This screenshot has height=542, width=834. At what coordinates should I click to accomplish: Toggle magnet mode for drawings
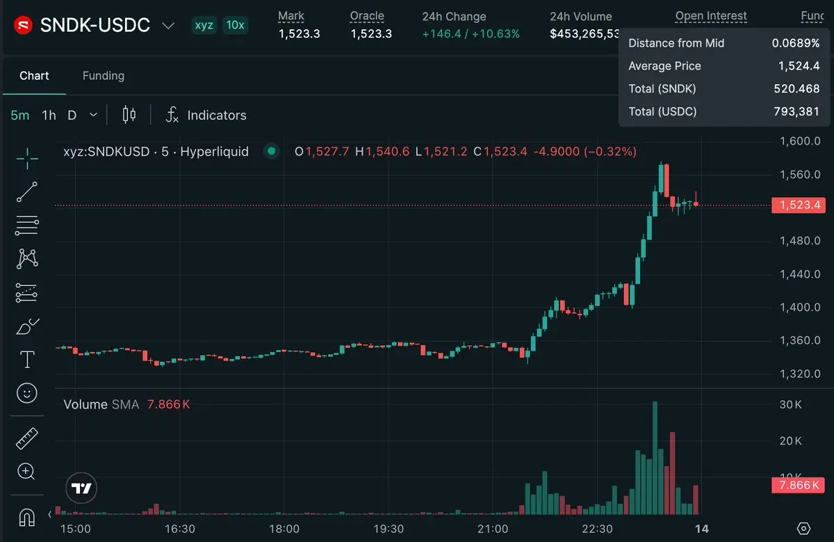27,518
